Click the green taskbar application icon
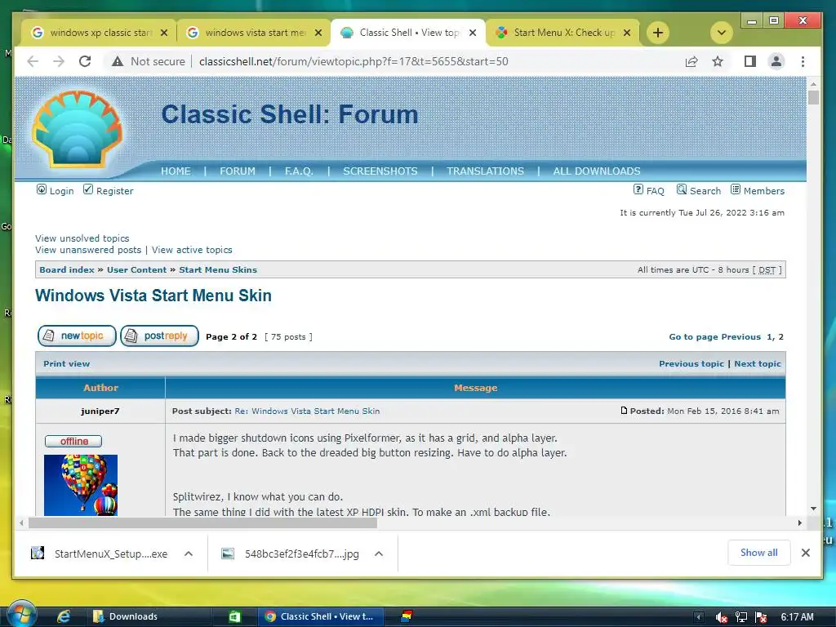 pos(234,617)
